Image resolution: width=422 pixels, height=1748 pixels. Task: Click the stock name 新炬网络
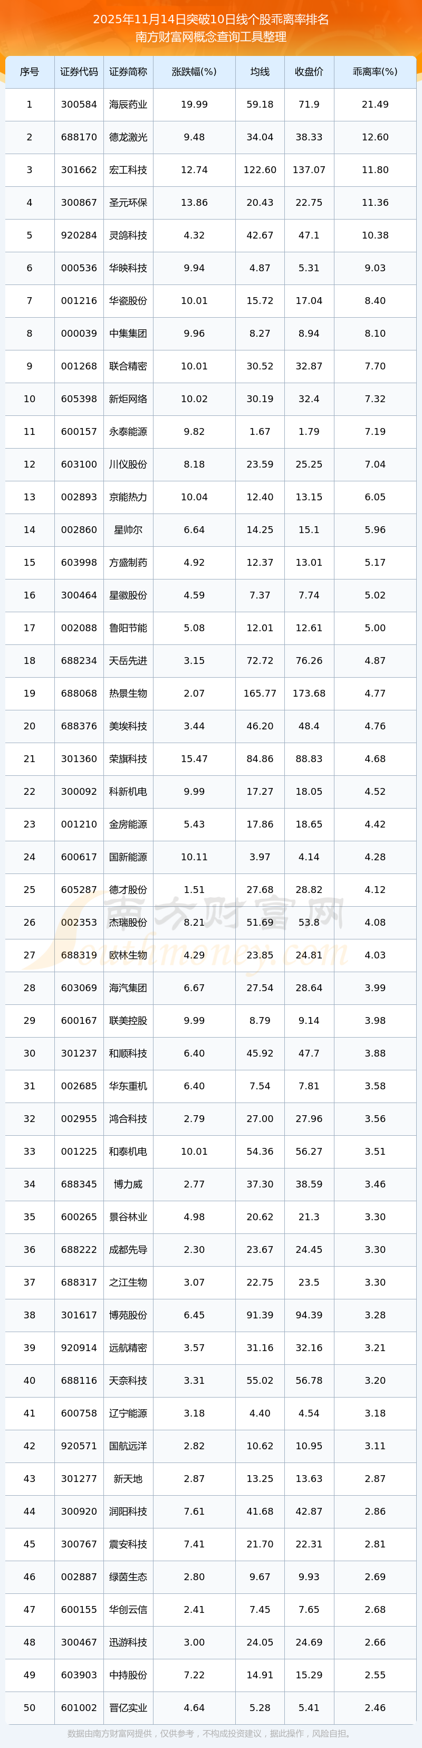(x=128, y=399)
